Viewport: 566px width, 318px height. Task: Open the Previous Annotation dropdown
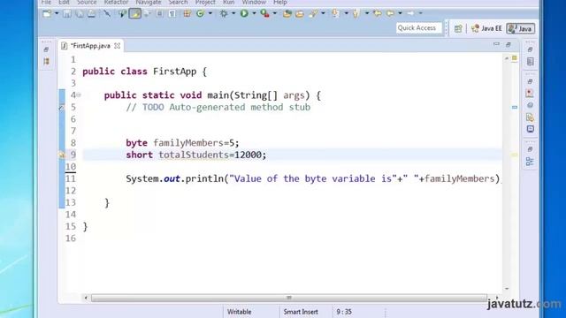(x=367, y=14)
